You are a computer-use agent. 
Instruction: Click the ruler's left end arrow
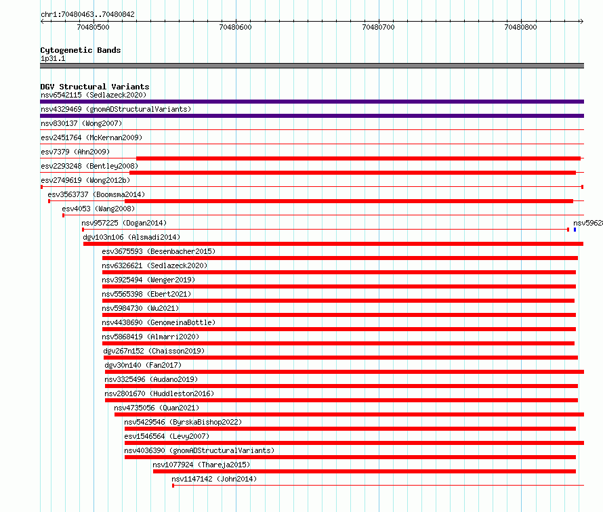(42, 21)
